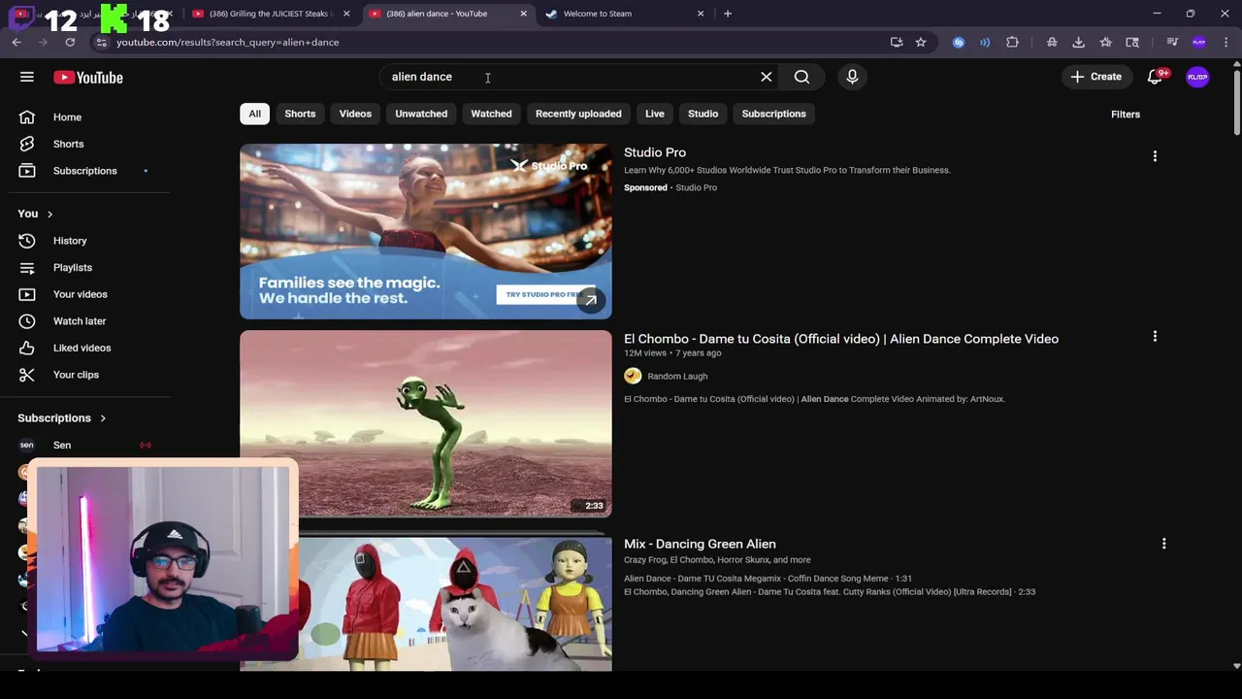Select the Unwatched filter chip
The height and width of the screenshot is (699, 1242).
(x=421, y=114)
